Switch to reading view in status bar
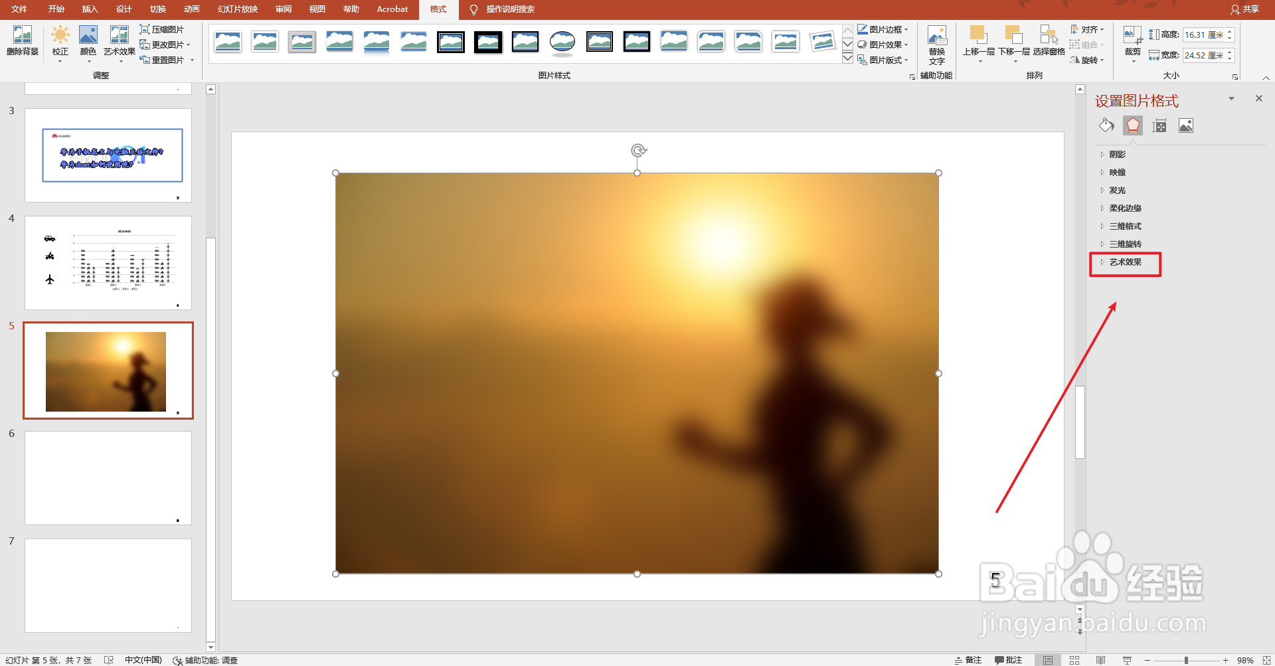This screenshot has height=666, width=1275. coord(1100,660)
